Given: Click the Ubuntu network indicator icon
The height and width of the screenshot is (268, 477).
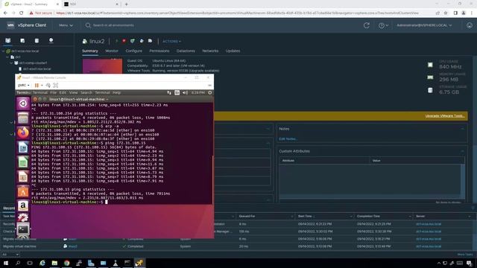Looking at the screenshot, I should click(x=169, y=92).
